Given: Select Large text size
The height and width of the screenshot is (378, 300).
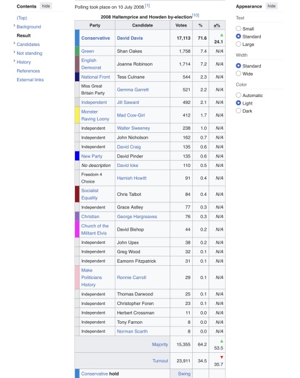Looking at the screenshot, I should (x=238, y=44).
